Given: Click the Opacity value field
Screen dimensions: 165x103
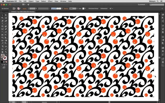Looking at the screenshot, I should click(x=72, y=8).
